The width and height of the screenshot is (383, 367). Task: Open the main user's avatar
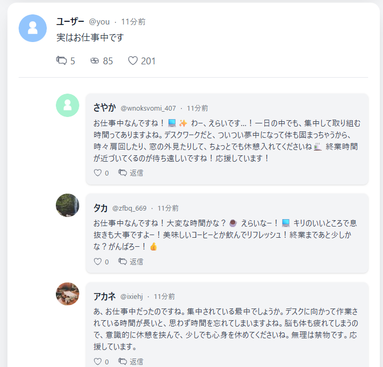pos(32,28)
